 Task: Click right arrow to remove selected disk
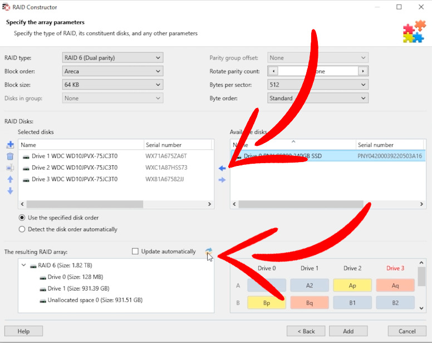click(222, 180)
